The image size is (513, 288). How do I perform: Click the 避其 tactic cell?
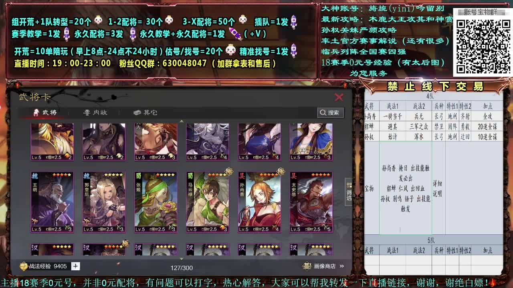pyautogui.click(x=392, y=126)
